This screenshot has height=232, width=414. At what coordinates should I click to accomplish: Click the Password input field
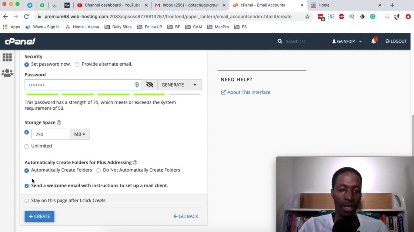click(x=83, y=85)
